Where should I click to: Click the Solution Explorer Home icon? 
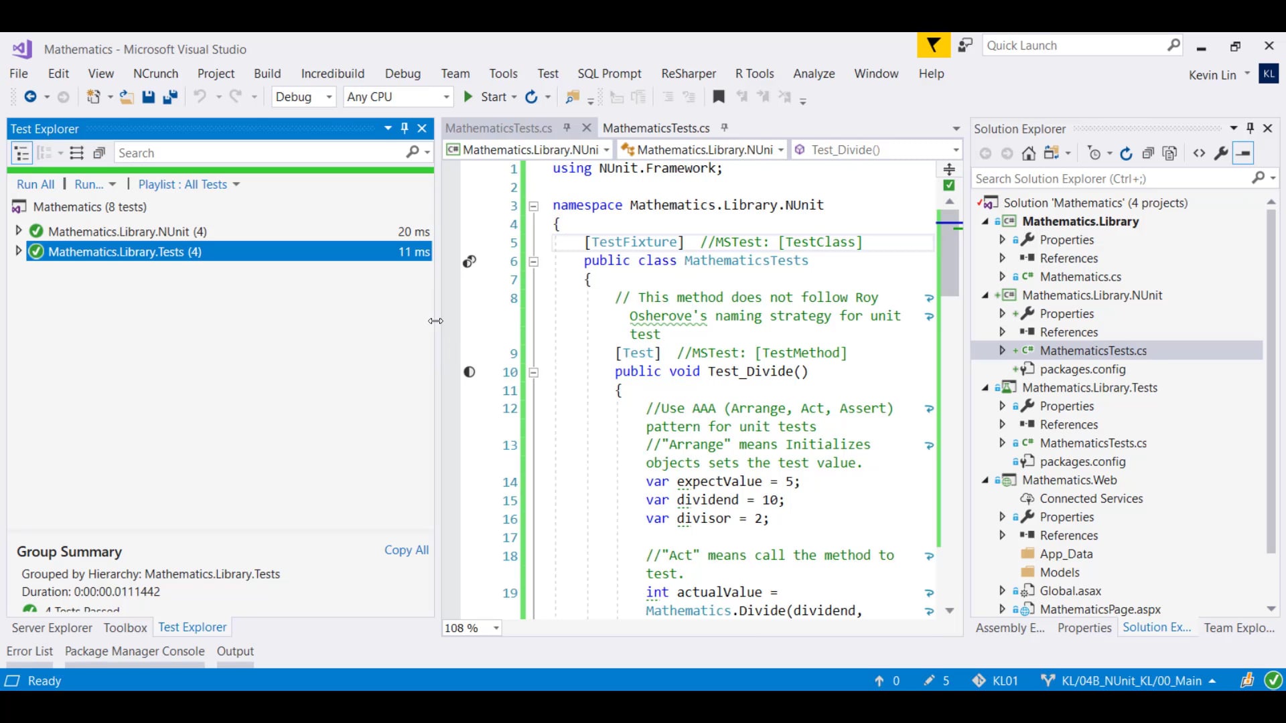click(1029, 153)
